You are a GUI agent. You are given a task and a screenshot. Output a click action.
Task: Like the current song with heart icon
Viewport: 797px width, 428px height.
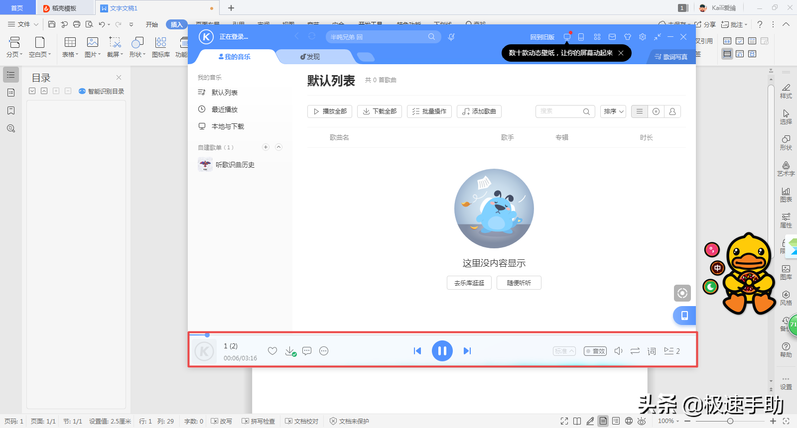coord(272,351)
